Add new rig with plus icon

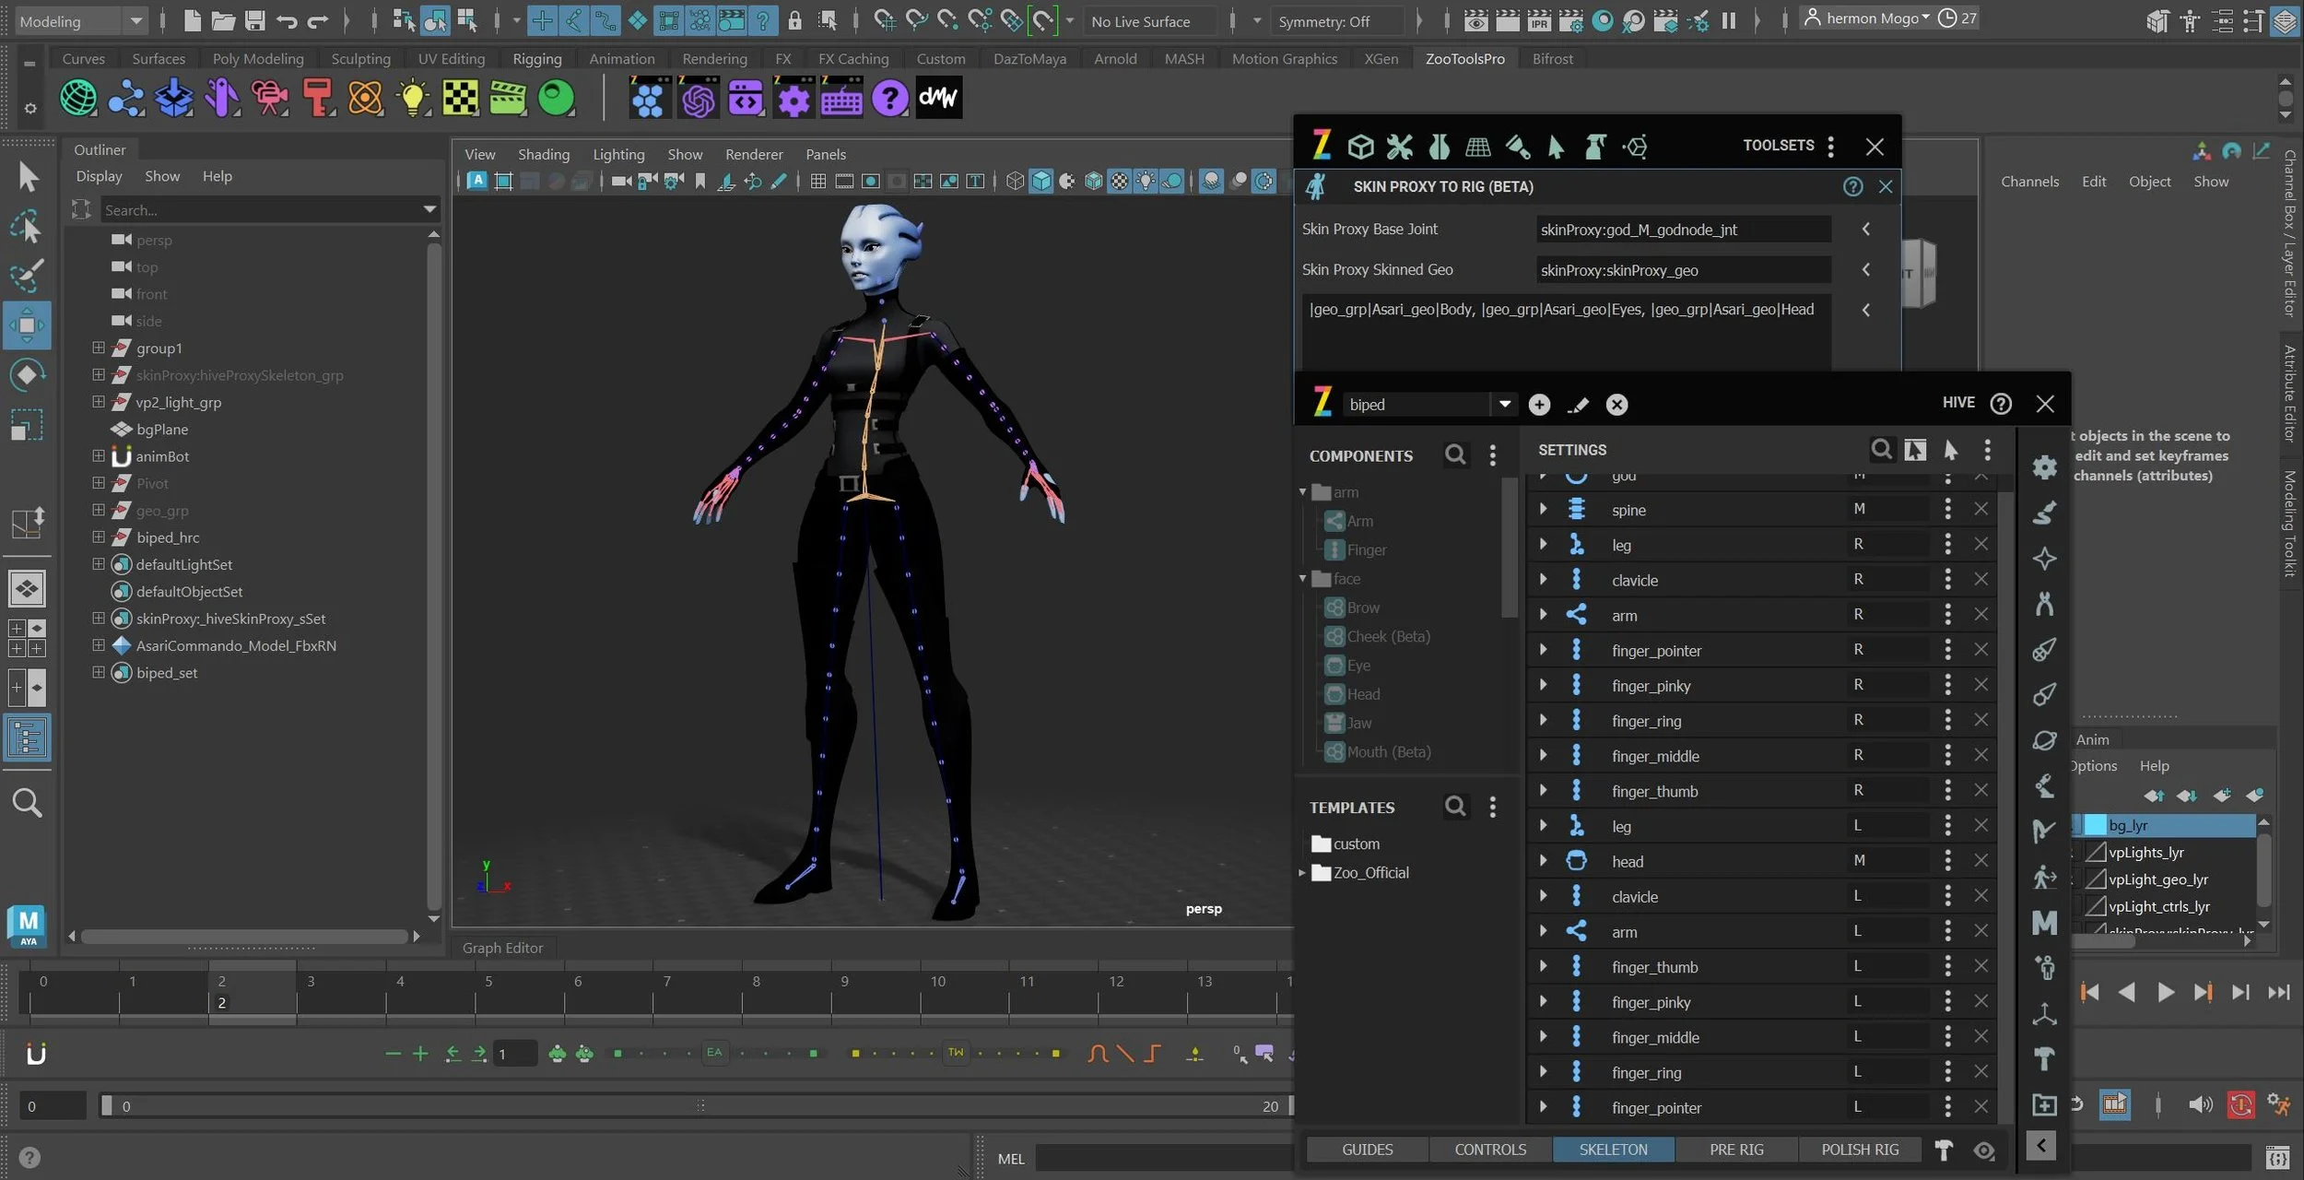click(x=1539, y=405)
